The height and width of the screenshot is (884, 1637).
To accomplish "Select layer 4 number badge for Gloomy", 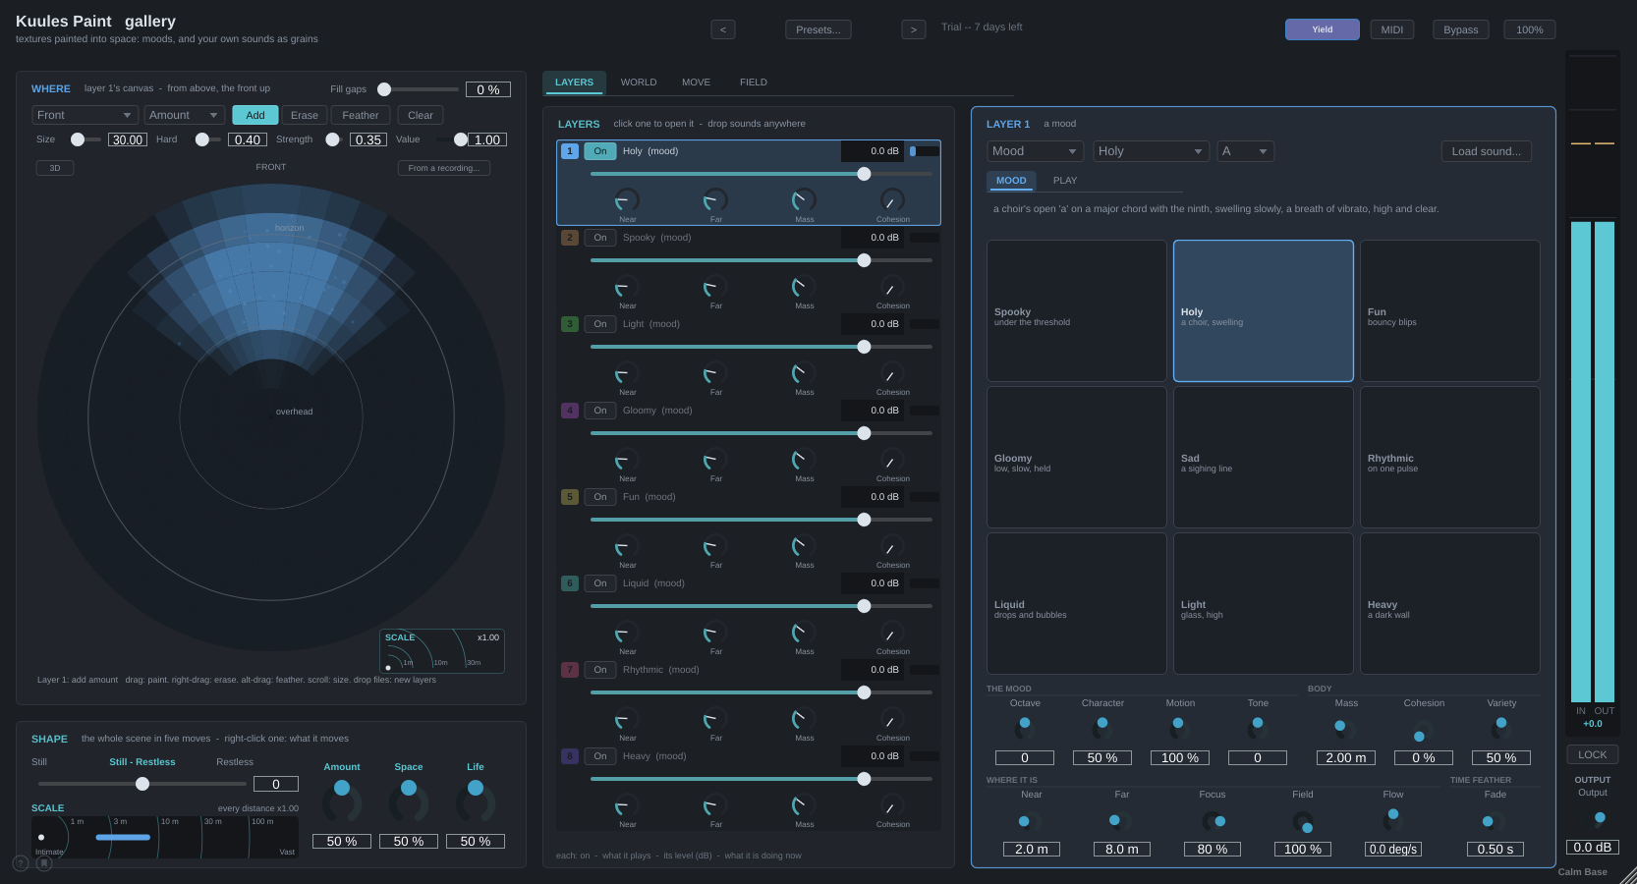I will (570, 411).
